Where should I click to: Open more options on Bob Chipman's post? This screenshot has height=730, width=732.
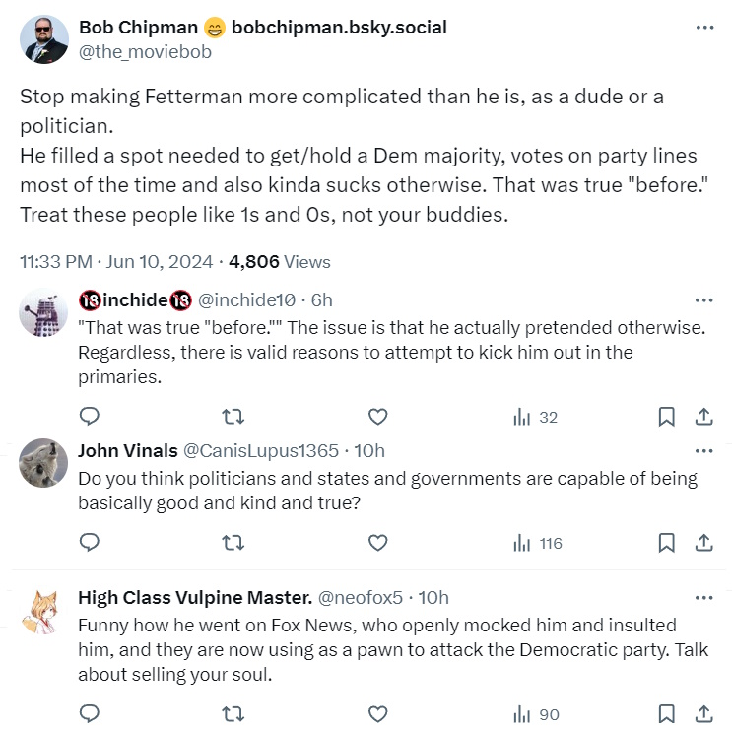coord(704,27)
